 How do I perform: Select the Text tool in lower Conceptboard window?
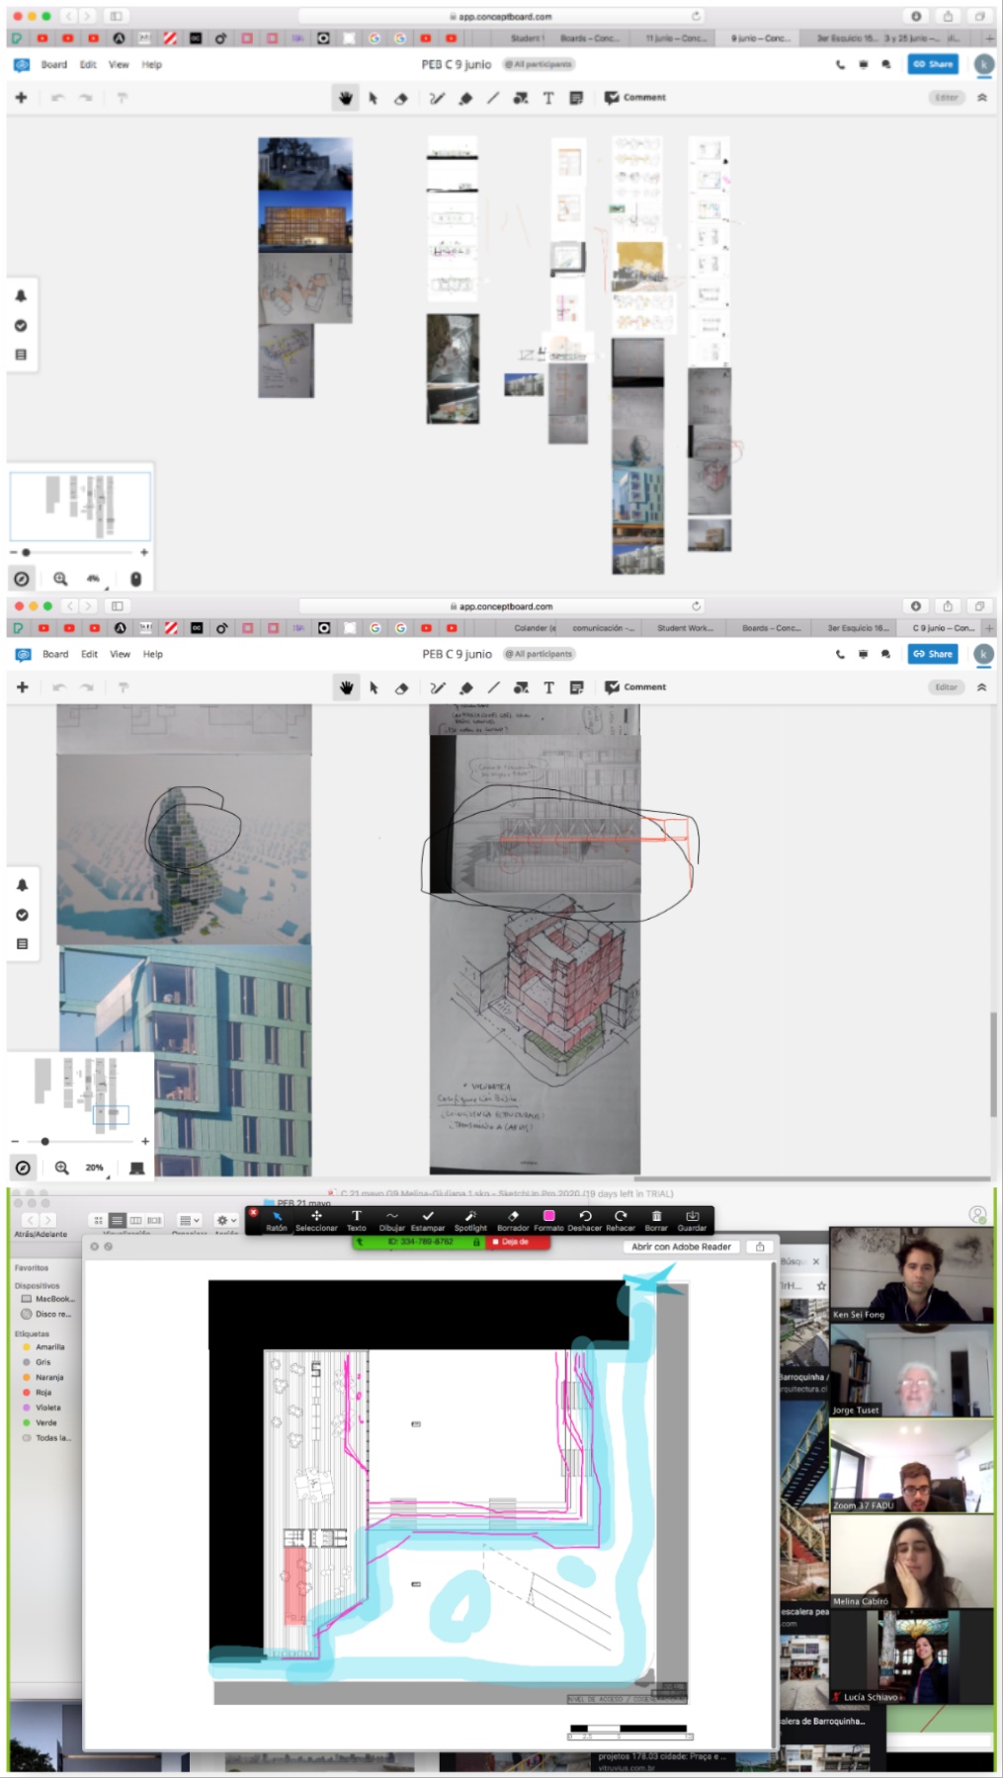tap(549, 687)
